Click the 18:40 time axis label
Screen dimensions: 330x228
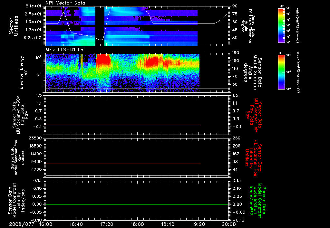coord(168,224)
